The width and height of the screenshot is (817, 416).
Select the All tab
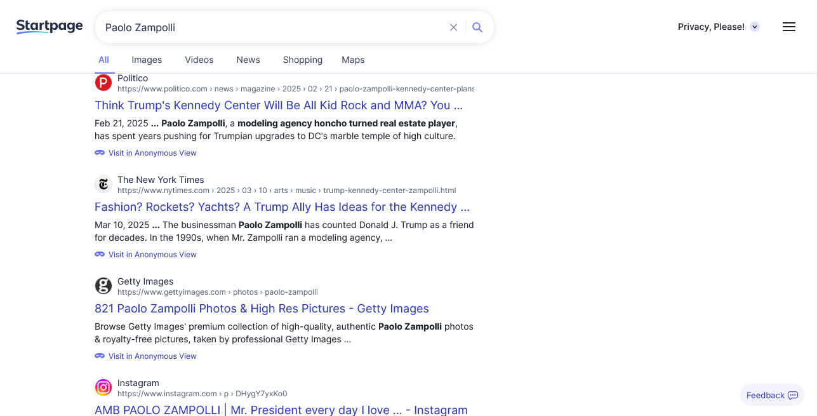(x=103, y=60)
